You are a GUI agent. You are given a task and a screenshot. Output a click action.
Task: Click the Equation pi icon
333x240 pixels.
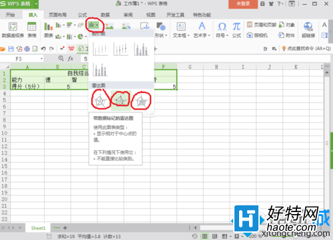(x=236, y=27)
